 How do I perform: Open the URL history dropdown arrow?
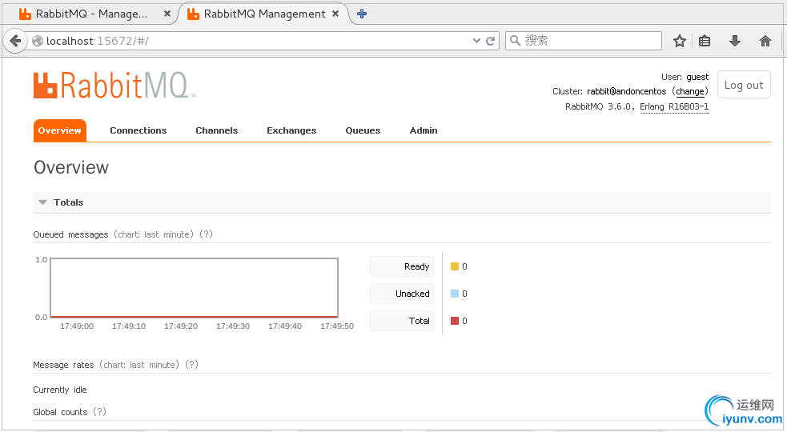pos(476,41)
